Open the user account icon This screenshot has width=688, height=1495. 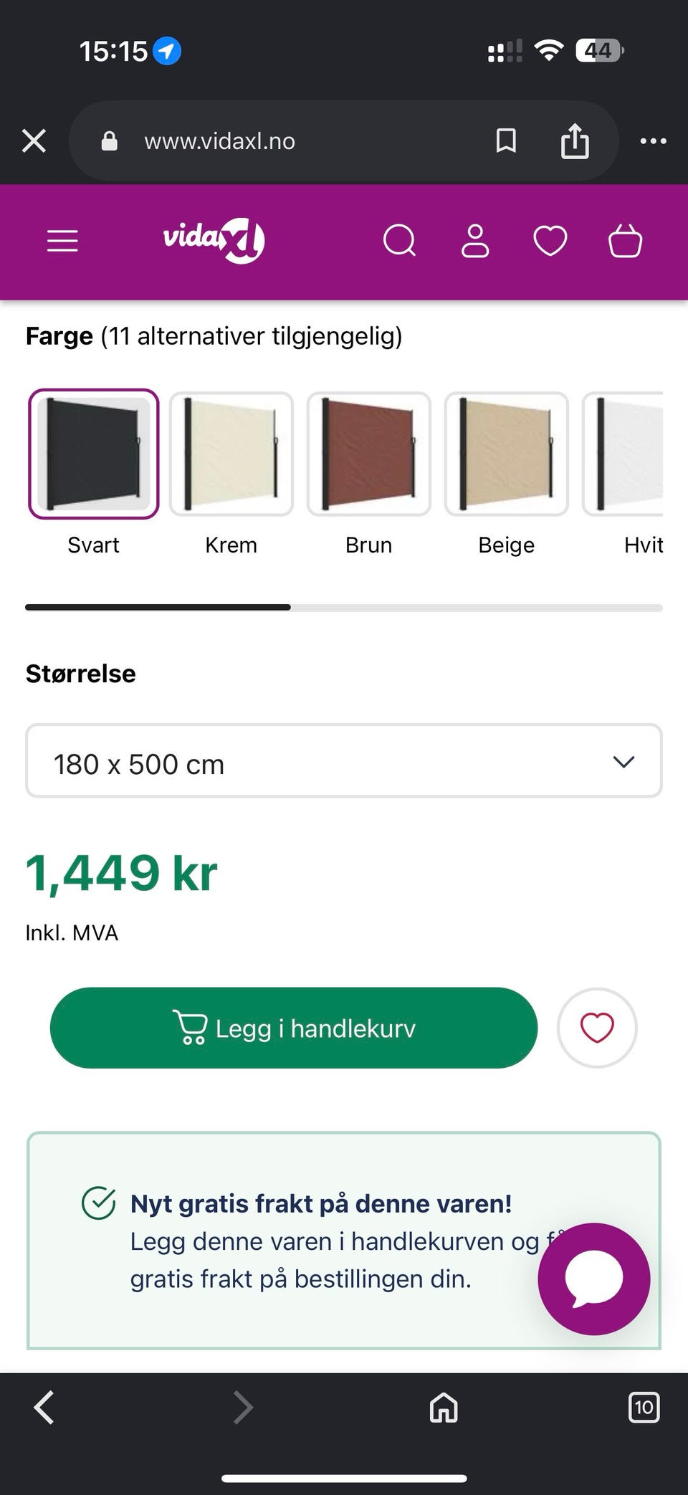[x=475, y=241]
